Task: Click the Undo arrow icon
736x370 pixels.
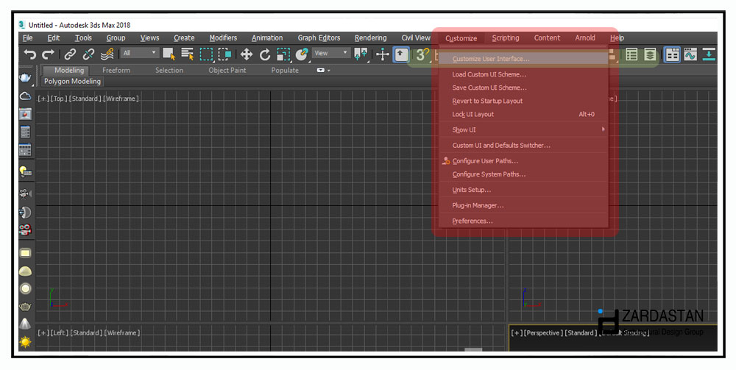Action: (x=29, y=54)
